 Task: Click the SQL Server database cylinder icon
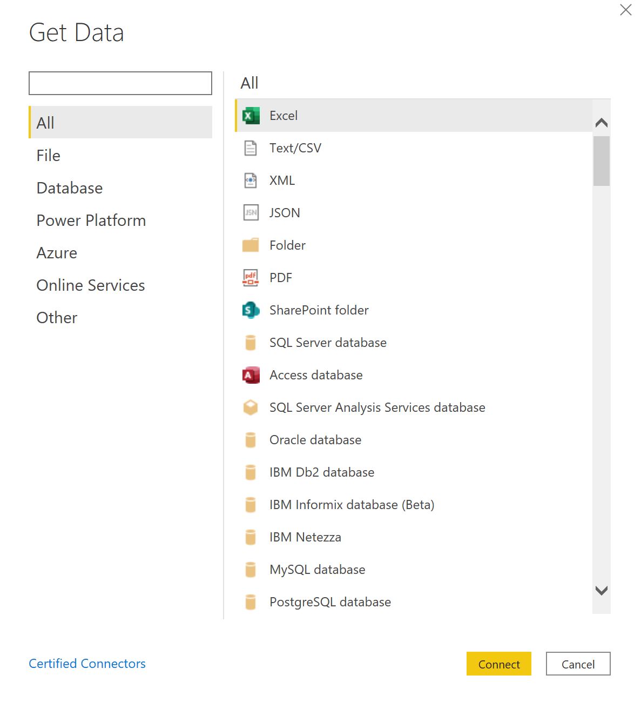click(x=250, y=343)
